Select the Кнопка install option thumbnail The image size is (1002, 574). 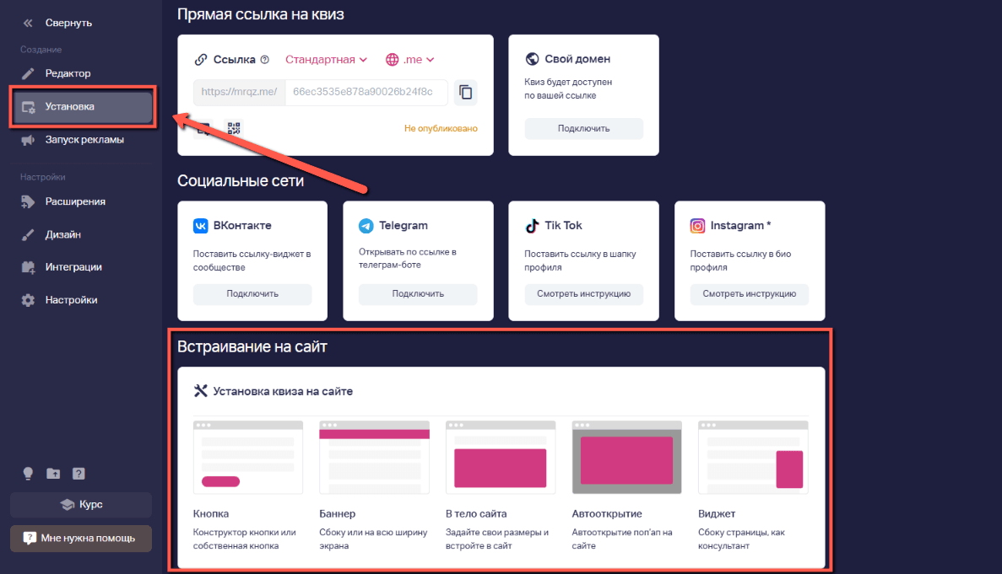[248, 458]
